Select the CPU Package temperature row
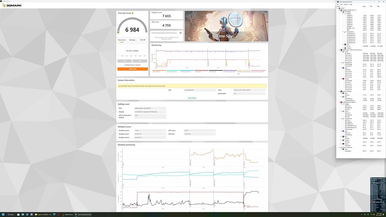Image resolution: width=386 pixels, height=217 pixels. click(361, 64)
